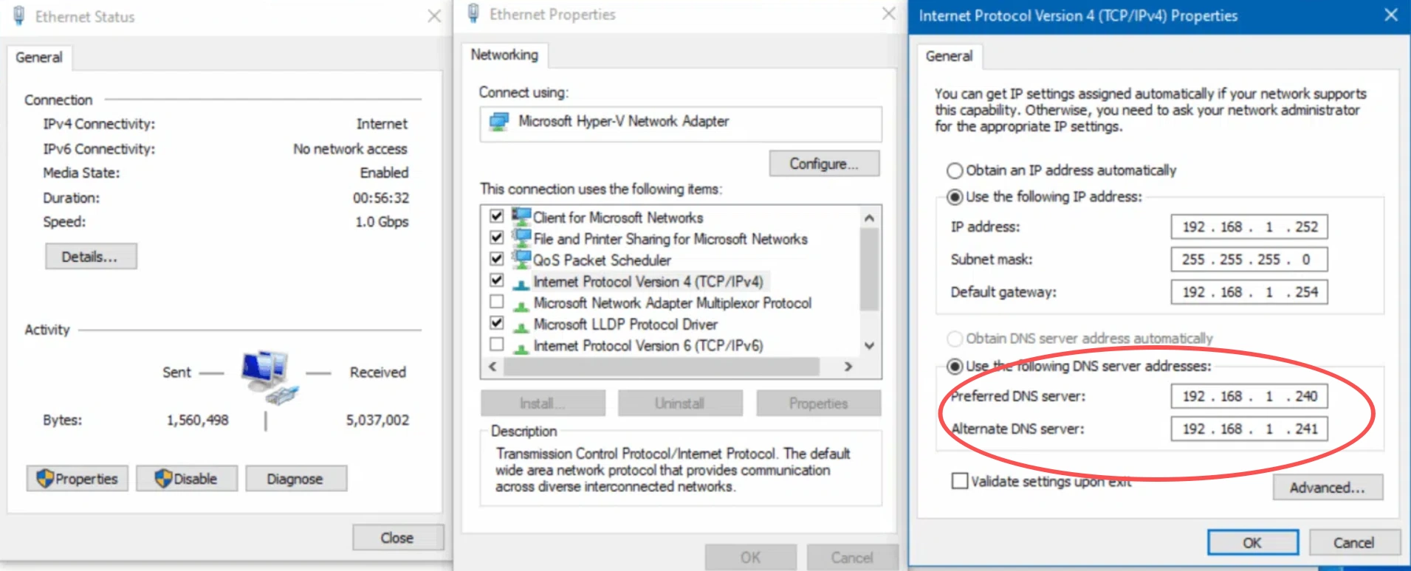Click the Preferred DNS server field
Image resolution: width=1411 pixels, height=571 pixels.
tap(1249, 396)
